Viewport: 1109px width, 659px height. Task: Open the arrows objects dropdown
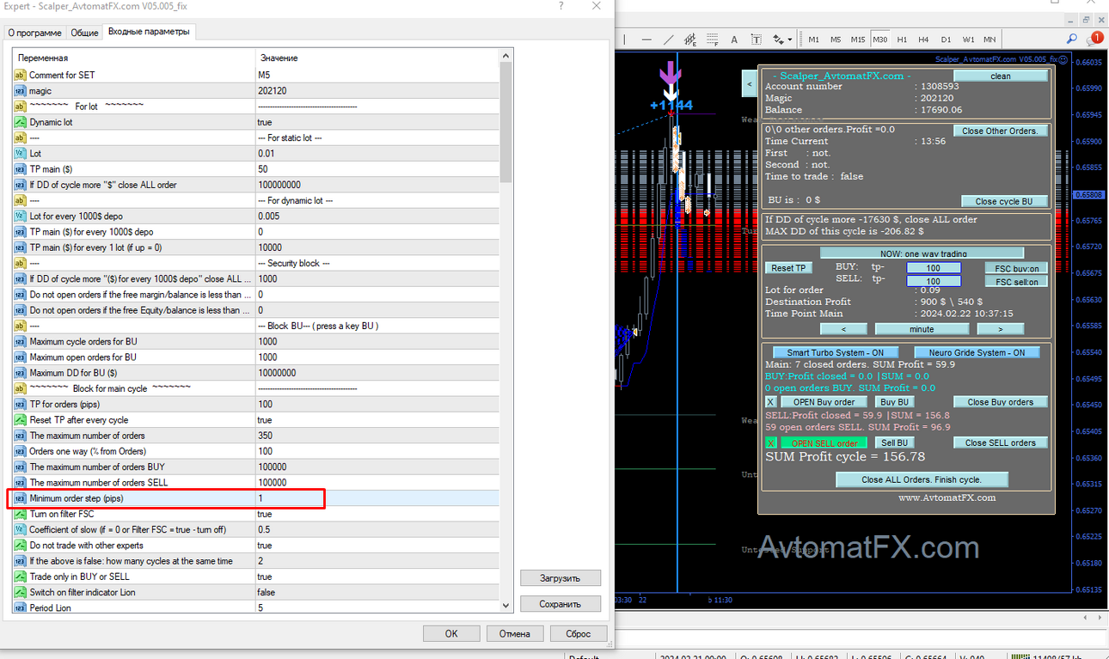[781, 40]
